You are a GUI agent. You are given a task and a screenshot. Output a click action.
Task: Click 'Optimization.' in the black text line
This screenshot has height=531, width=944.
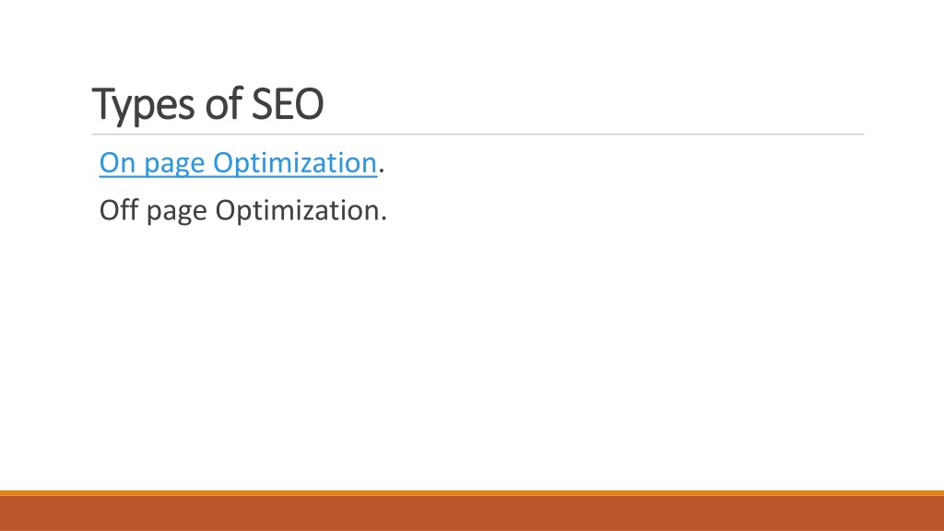pos(301,211)
